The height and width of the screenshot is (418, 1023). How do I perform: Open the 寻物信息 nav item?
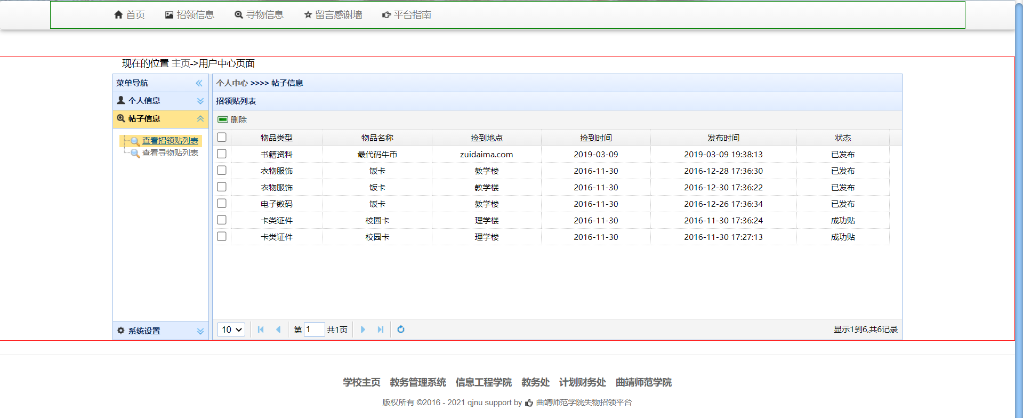pos(259,15)
